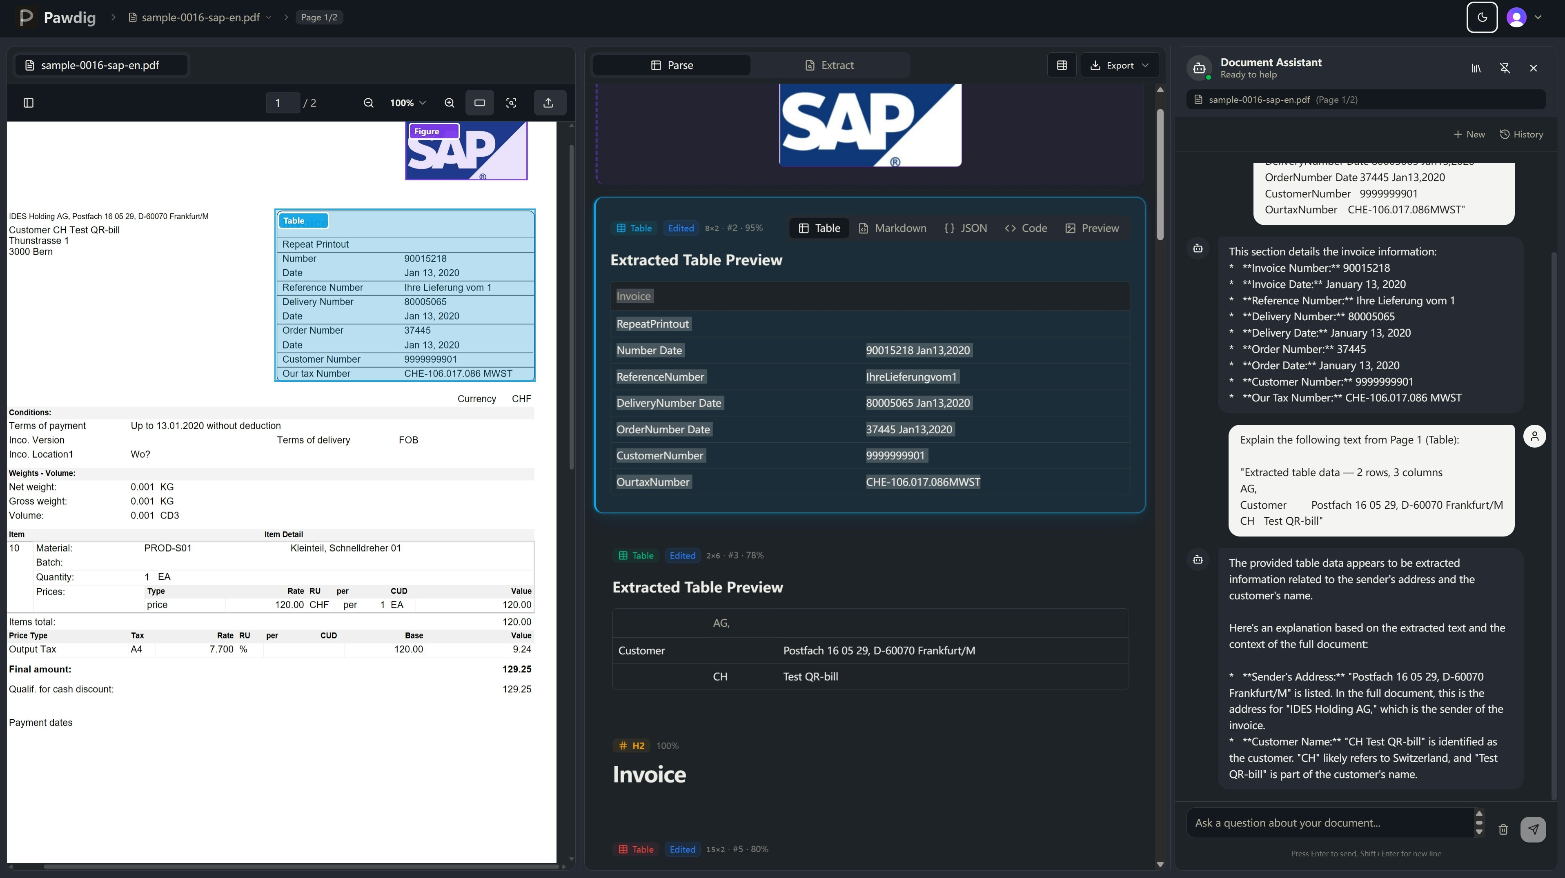The height and width of the screenshot is (878, 1565).
Task: Click the PDF upload/share icon
Action: 549,103
